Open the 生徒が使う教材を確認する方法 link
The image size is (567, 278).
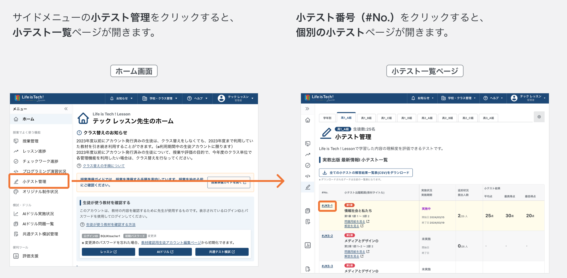tap(111, 225)
